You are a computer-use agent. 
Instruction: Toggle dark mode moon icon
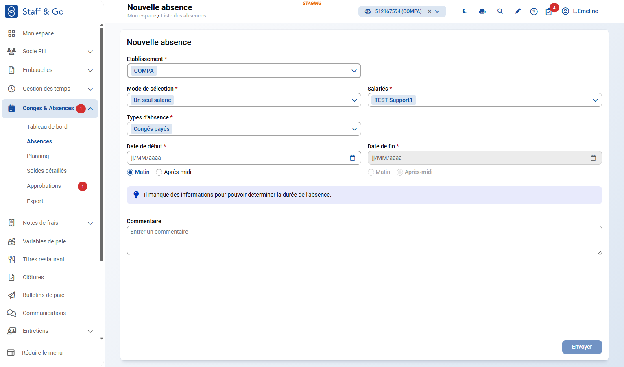pos(464,11)
